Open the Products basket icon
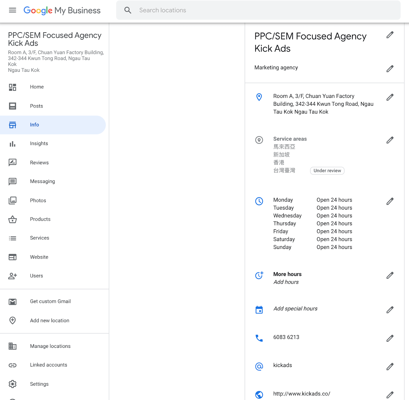Image resolution: width=409 pixels, height=400 pixels. [13, 219]
